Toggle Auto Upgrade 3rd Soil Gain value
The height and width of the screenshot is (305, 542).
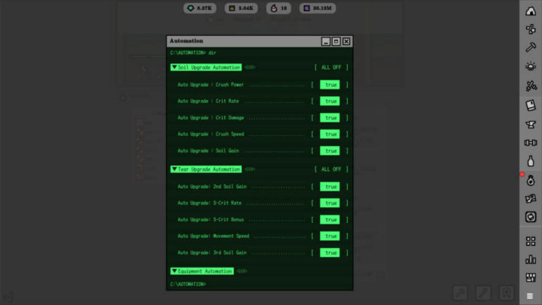pos(330,253)
